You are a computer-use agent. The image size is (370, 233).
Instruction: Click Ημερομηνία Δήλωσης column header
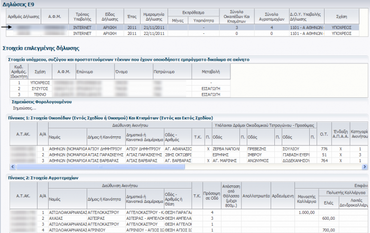click(153, 16)
